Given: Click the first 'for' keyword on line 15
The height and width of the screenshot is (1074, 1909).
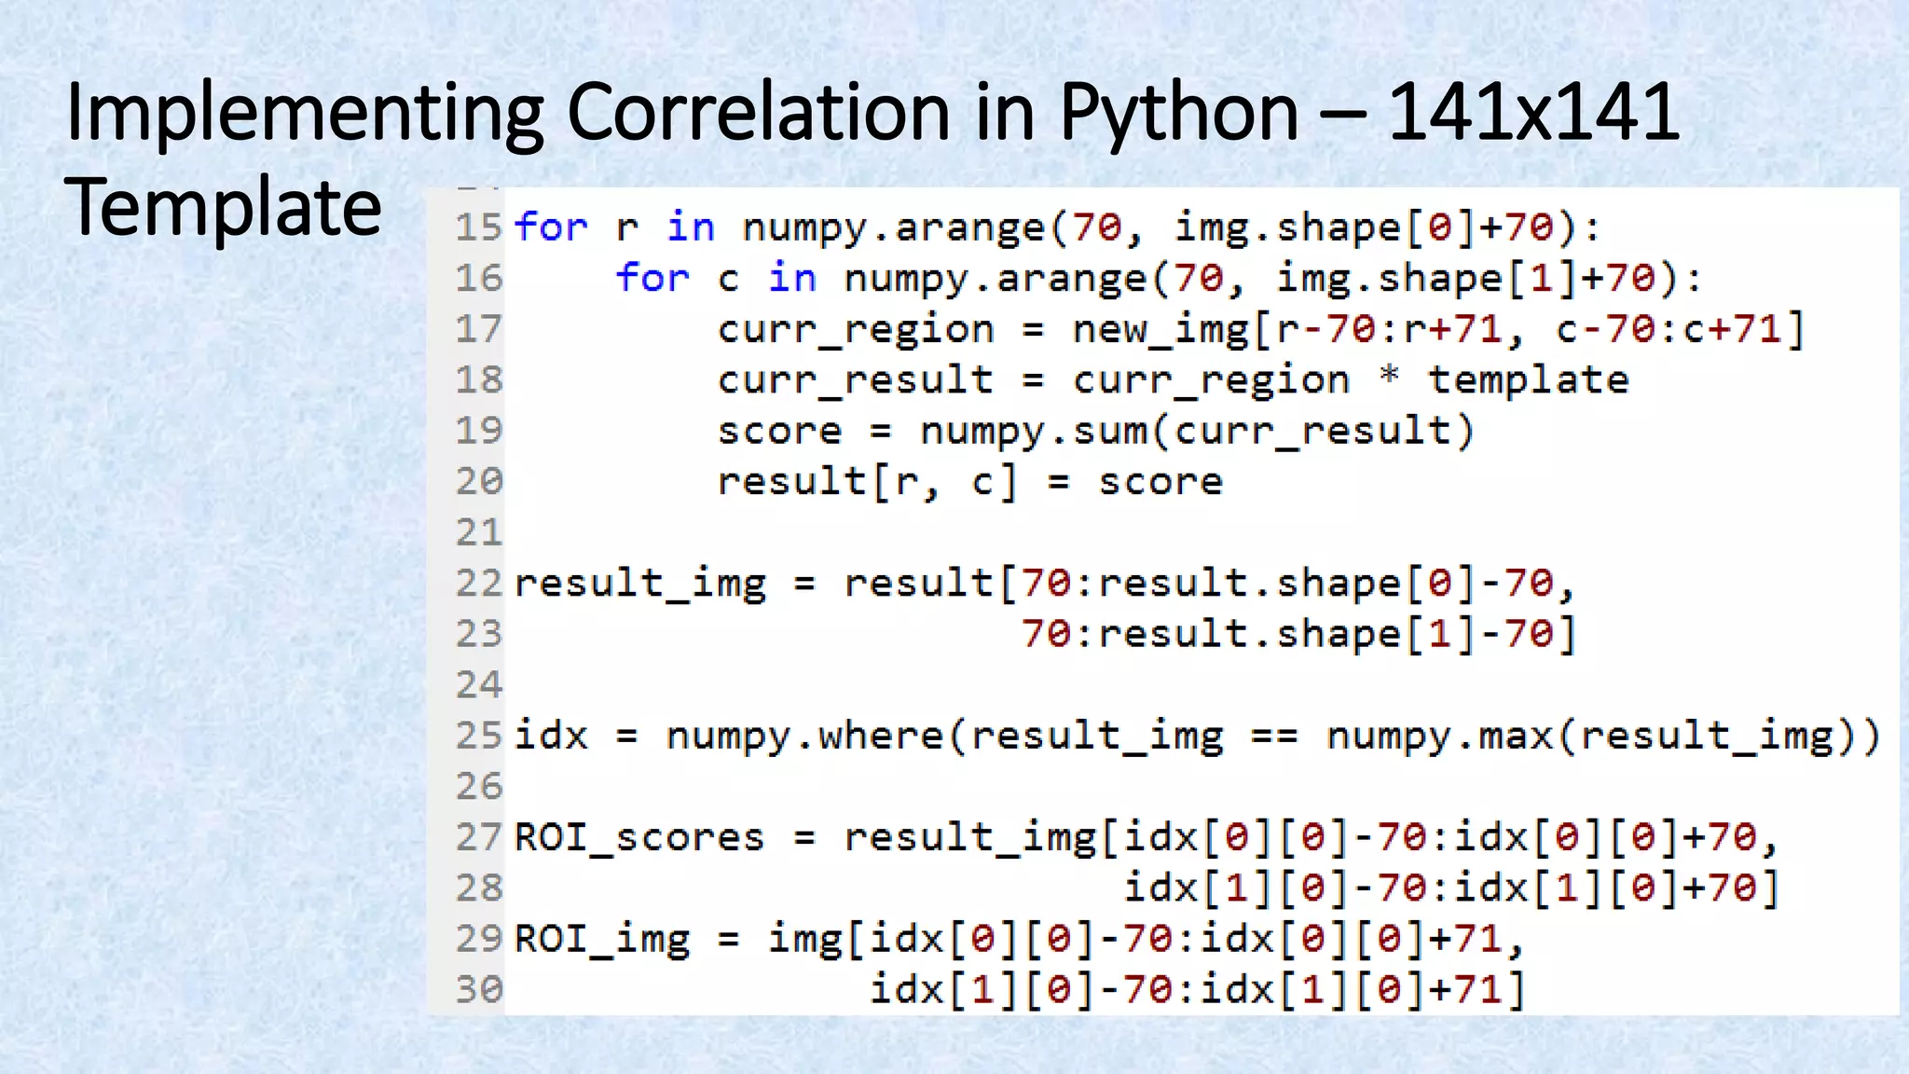Looking at the screenshot, I should point(550,227).
